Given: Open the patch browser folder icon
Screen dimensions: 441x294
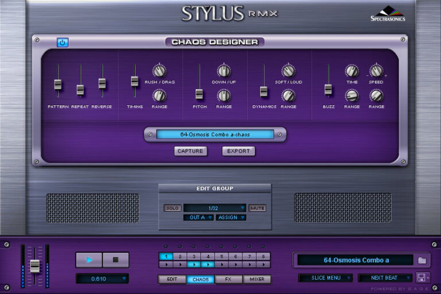Looking at the screenshot, I should (422, 260).
